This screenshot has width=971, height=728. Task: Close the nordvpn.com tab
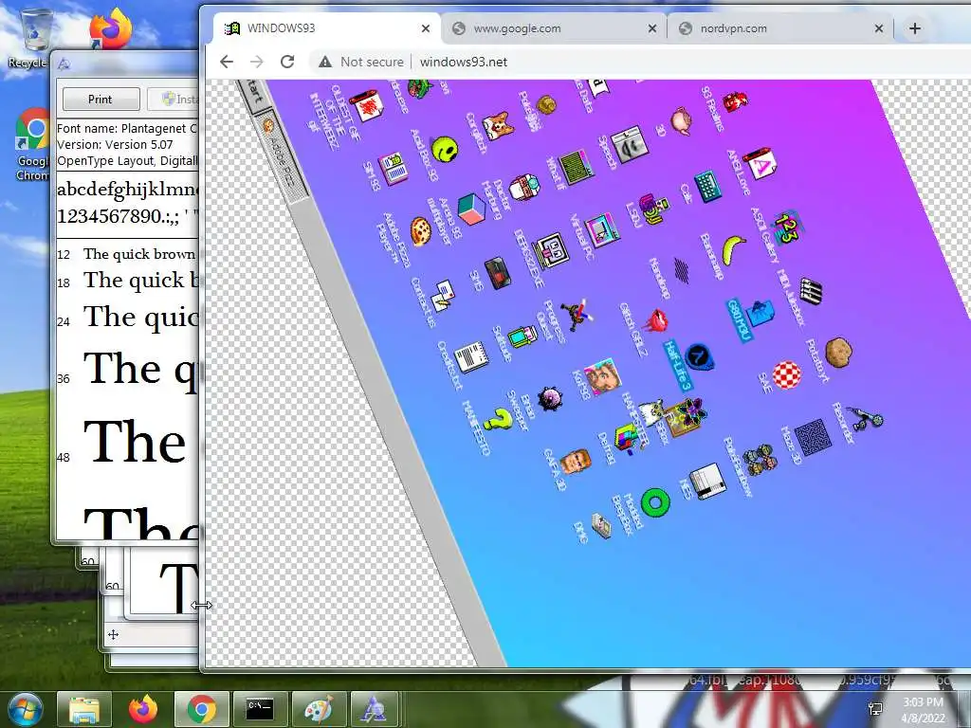(879, 28)
